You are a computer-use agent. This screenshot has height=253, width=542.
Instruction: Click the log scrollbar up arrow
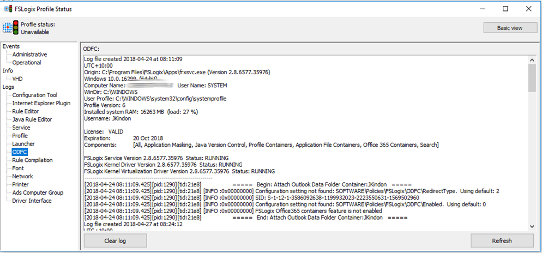point(532,60)
